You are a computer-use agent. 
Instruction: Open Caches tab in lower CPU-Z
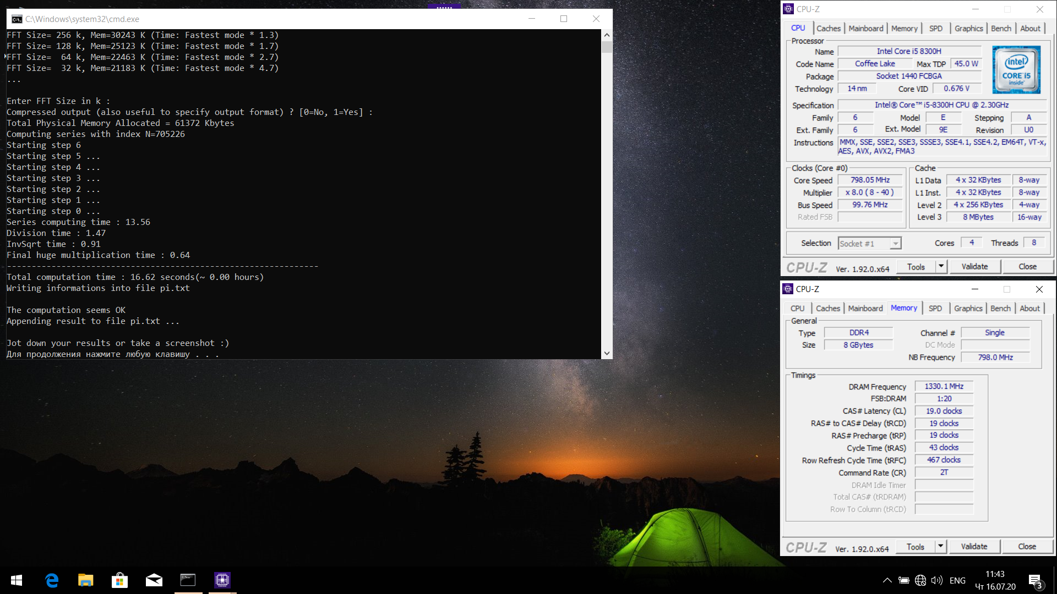(x=828, y=309)
